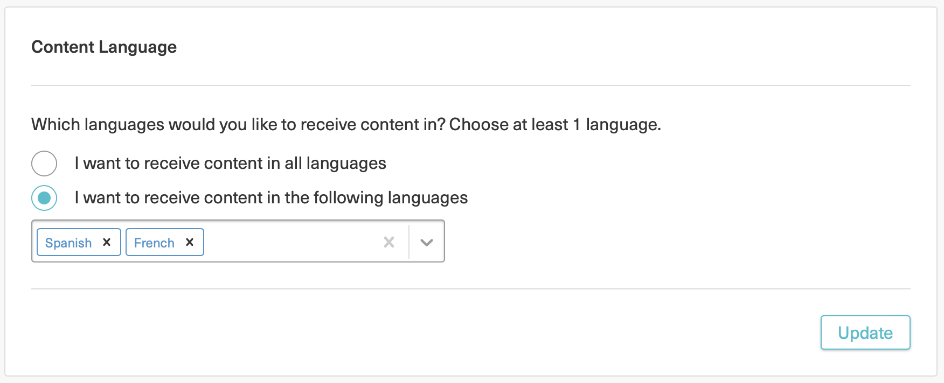Expand the languages multi-select dropdown arrow
Image resolution: width=944 pixels, height=383 pixels.
[x=427, y=243]
